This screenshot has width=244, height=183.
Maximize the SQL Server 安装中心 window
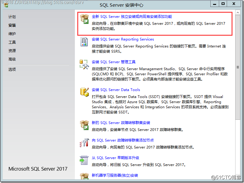click(x=223, y=4)
